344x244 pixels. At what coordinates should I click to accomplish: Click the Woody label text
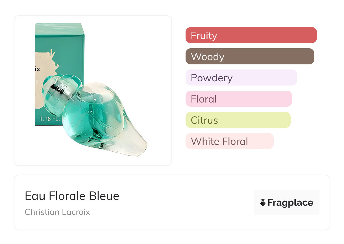point(208,57)
